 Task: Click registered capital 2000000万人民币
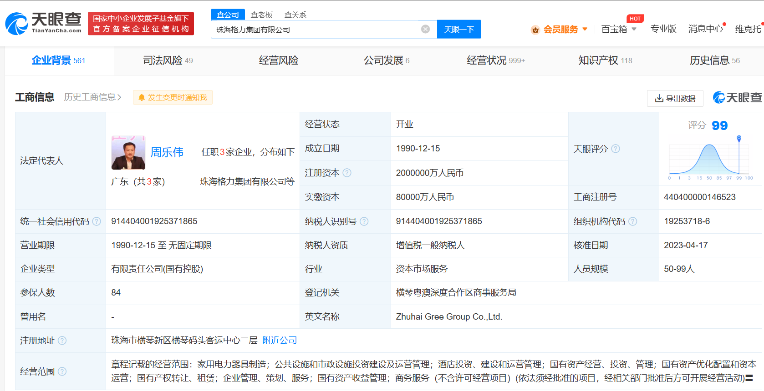430,173
